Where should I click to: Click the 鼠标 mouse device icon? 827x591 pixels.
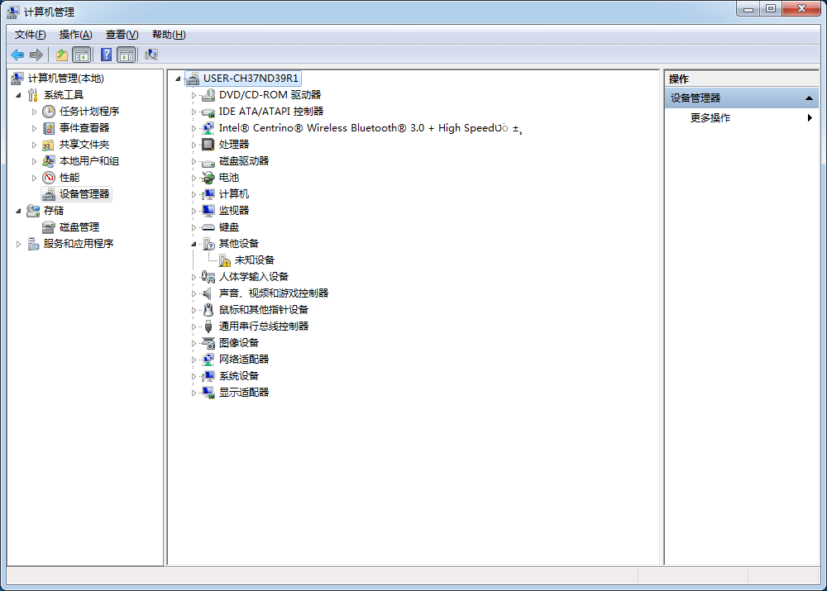pyautogui.click(x=208, y=310)
